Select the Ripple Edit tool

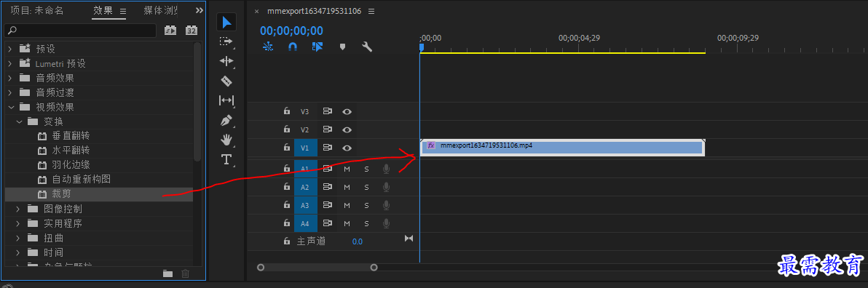coord(226,61)
